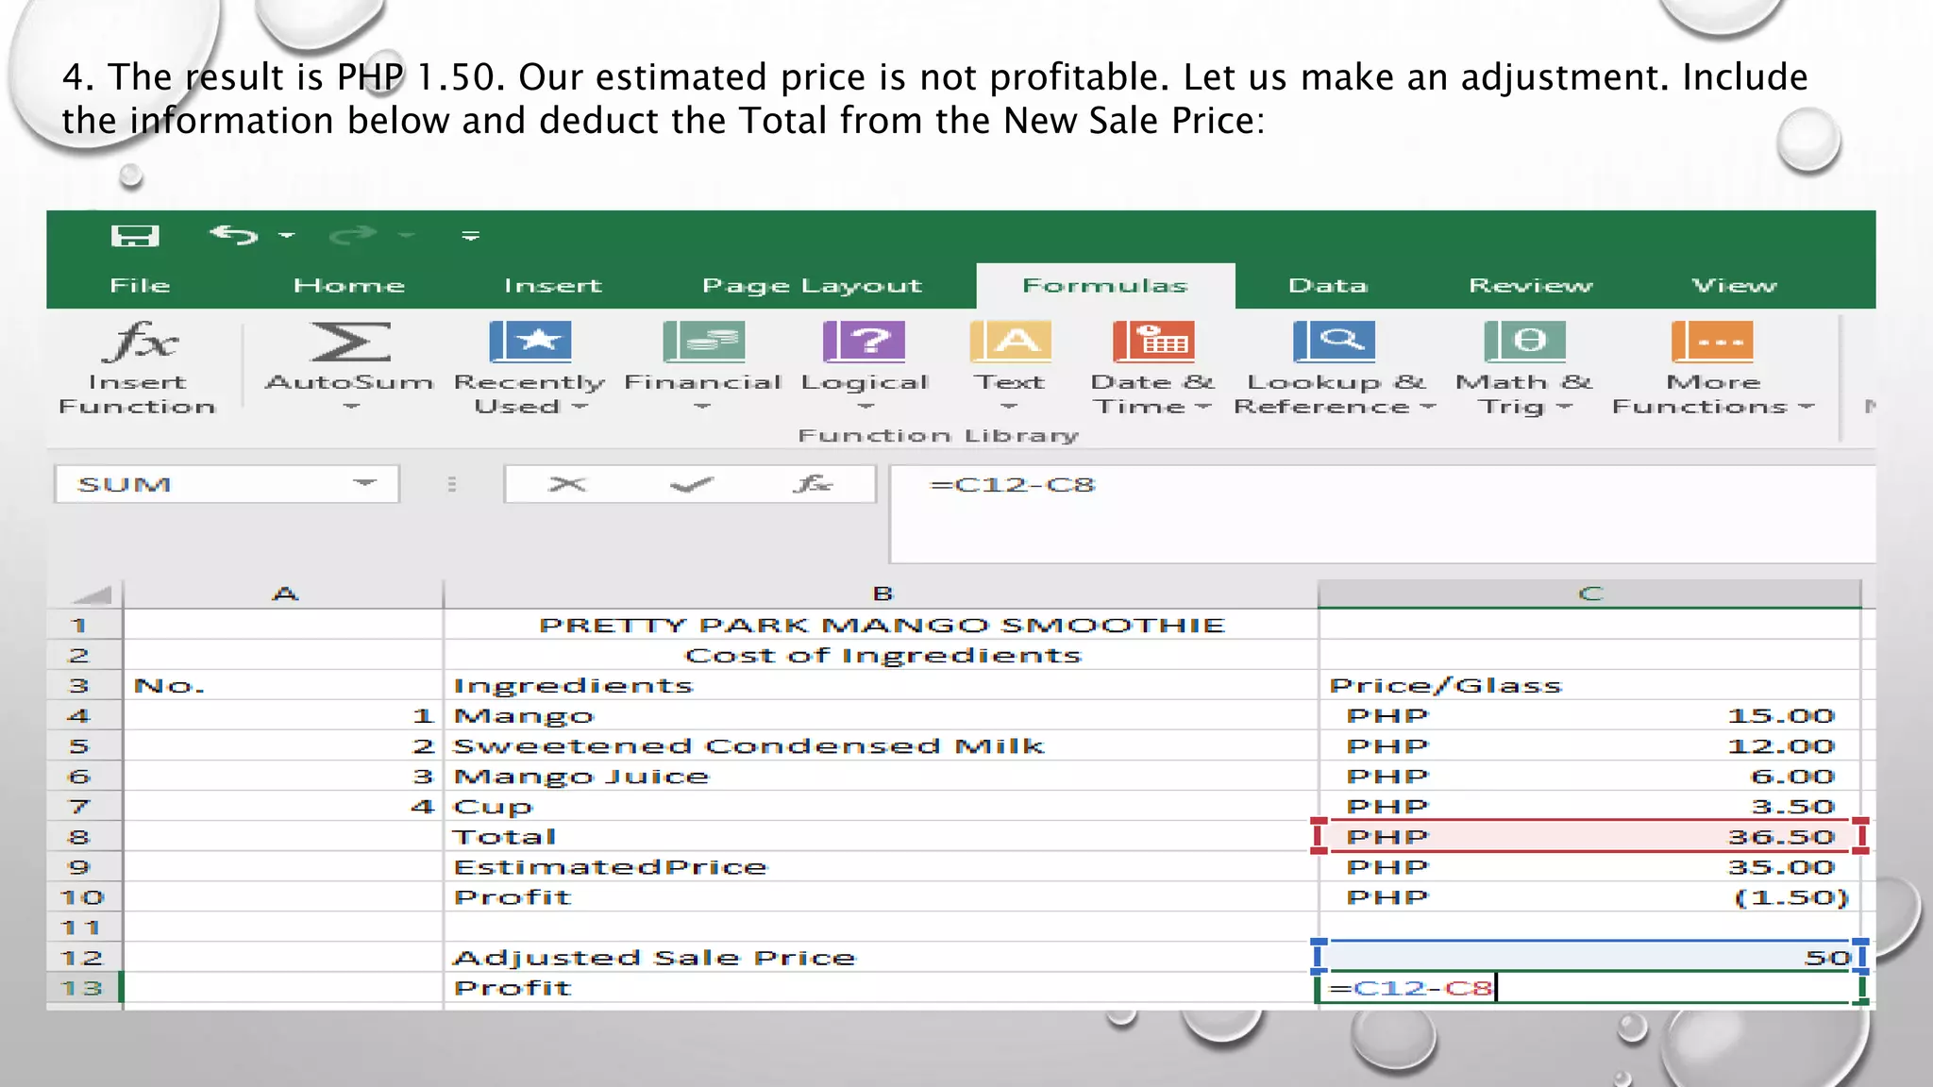The width and height of the screenshot is (1933, 1087).
Task: Expand the Logical dropdown arrow
Action: [866, 407]
